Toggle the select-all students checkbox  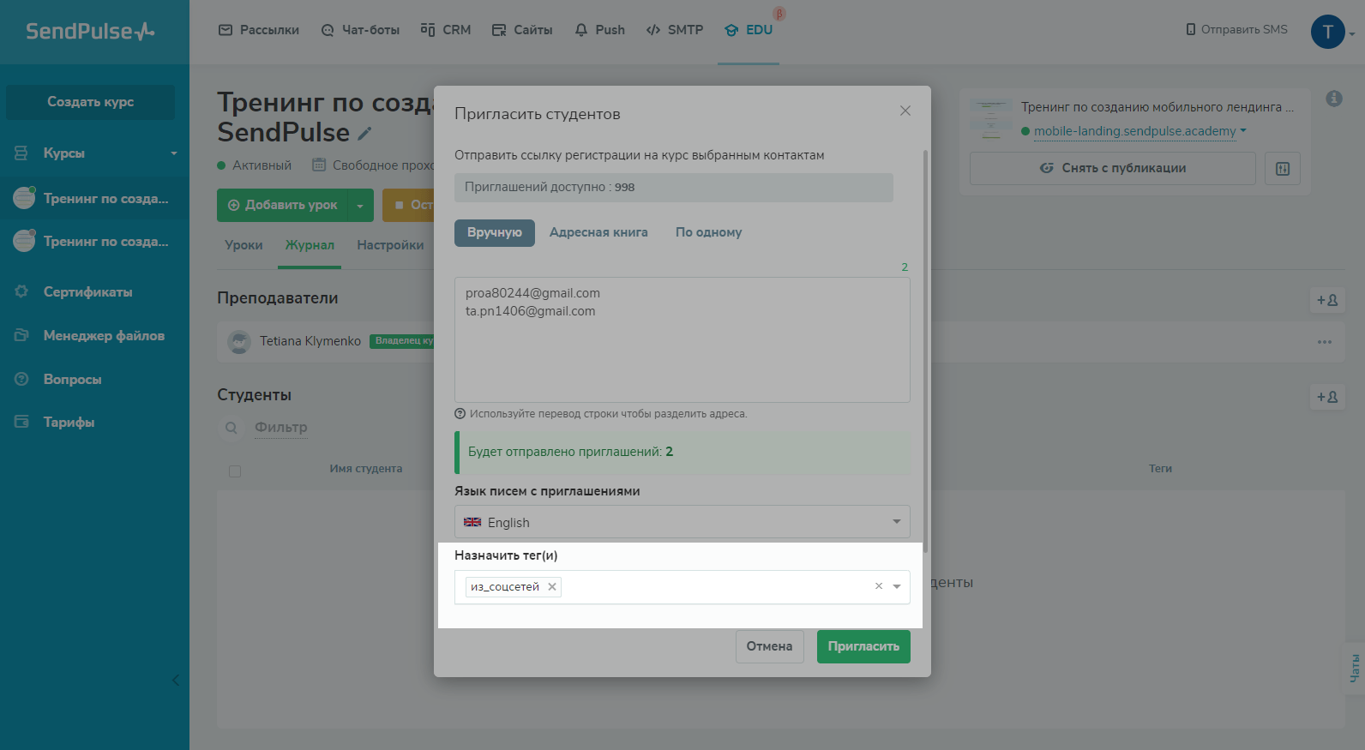point(235,471)
